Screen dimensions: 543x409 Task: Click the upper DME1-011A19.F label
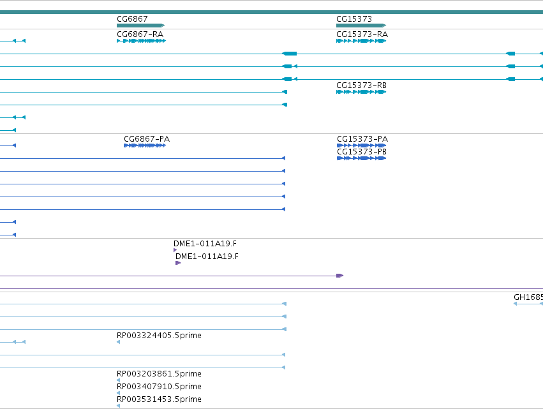[205, 244]
